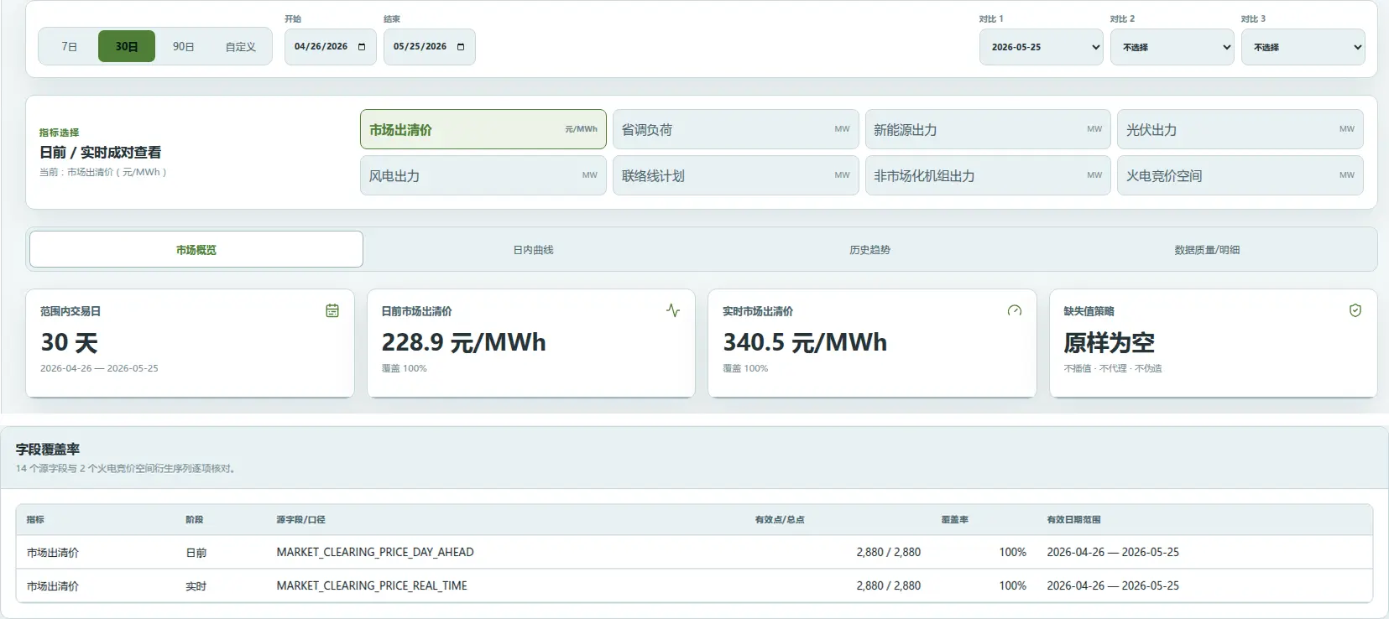
Task: Click the start date field 04/26/2026
Action: tap(331, 47)
